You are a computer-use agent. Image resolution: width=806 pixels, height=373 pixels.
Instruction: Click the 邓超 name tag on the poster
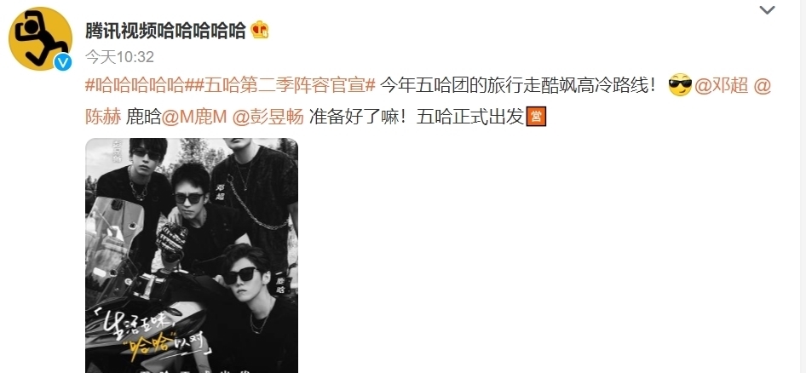coord(221,192)
